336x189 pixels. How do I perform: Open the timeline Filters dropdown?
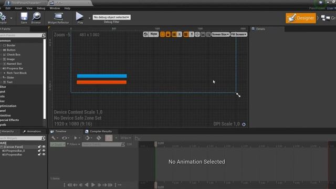[x=73, y=144]
